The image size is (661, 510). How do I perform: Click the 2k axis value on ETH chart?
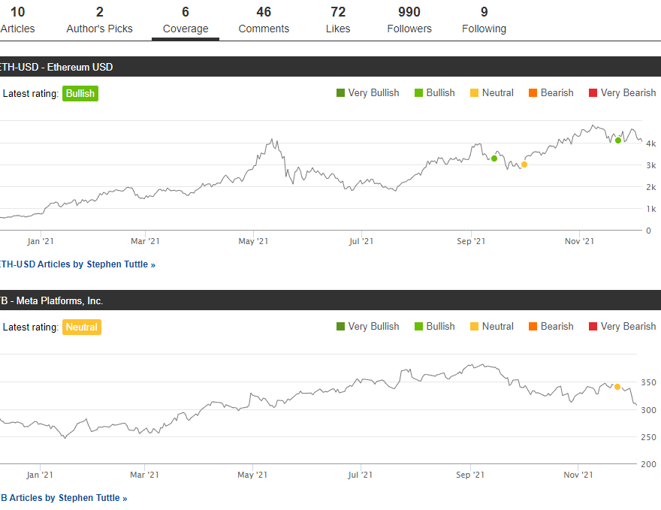click(651, 187)
